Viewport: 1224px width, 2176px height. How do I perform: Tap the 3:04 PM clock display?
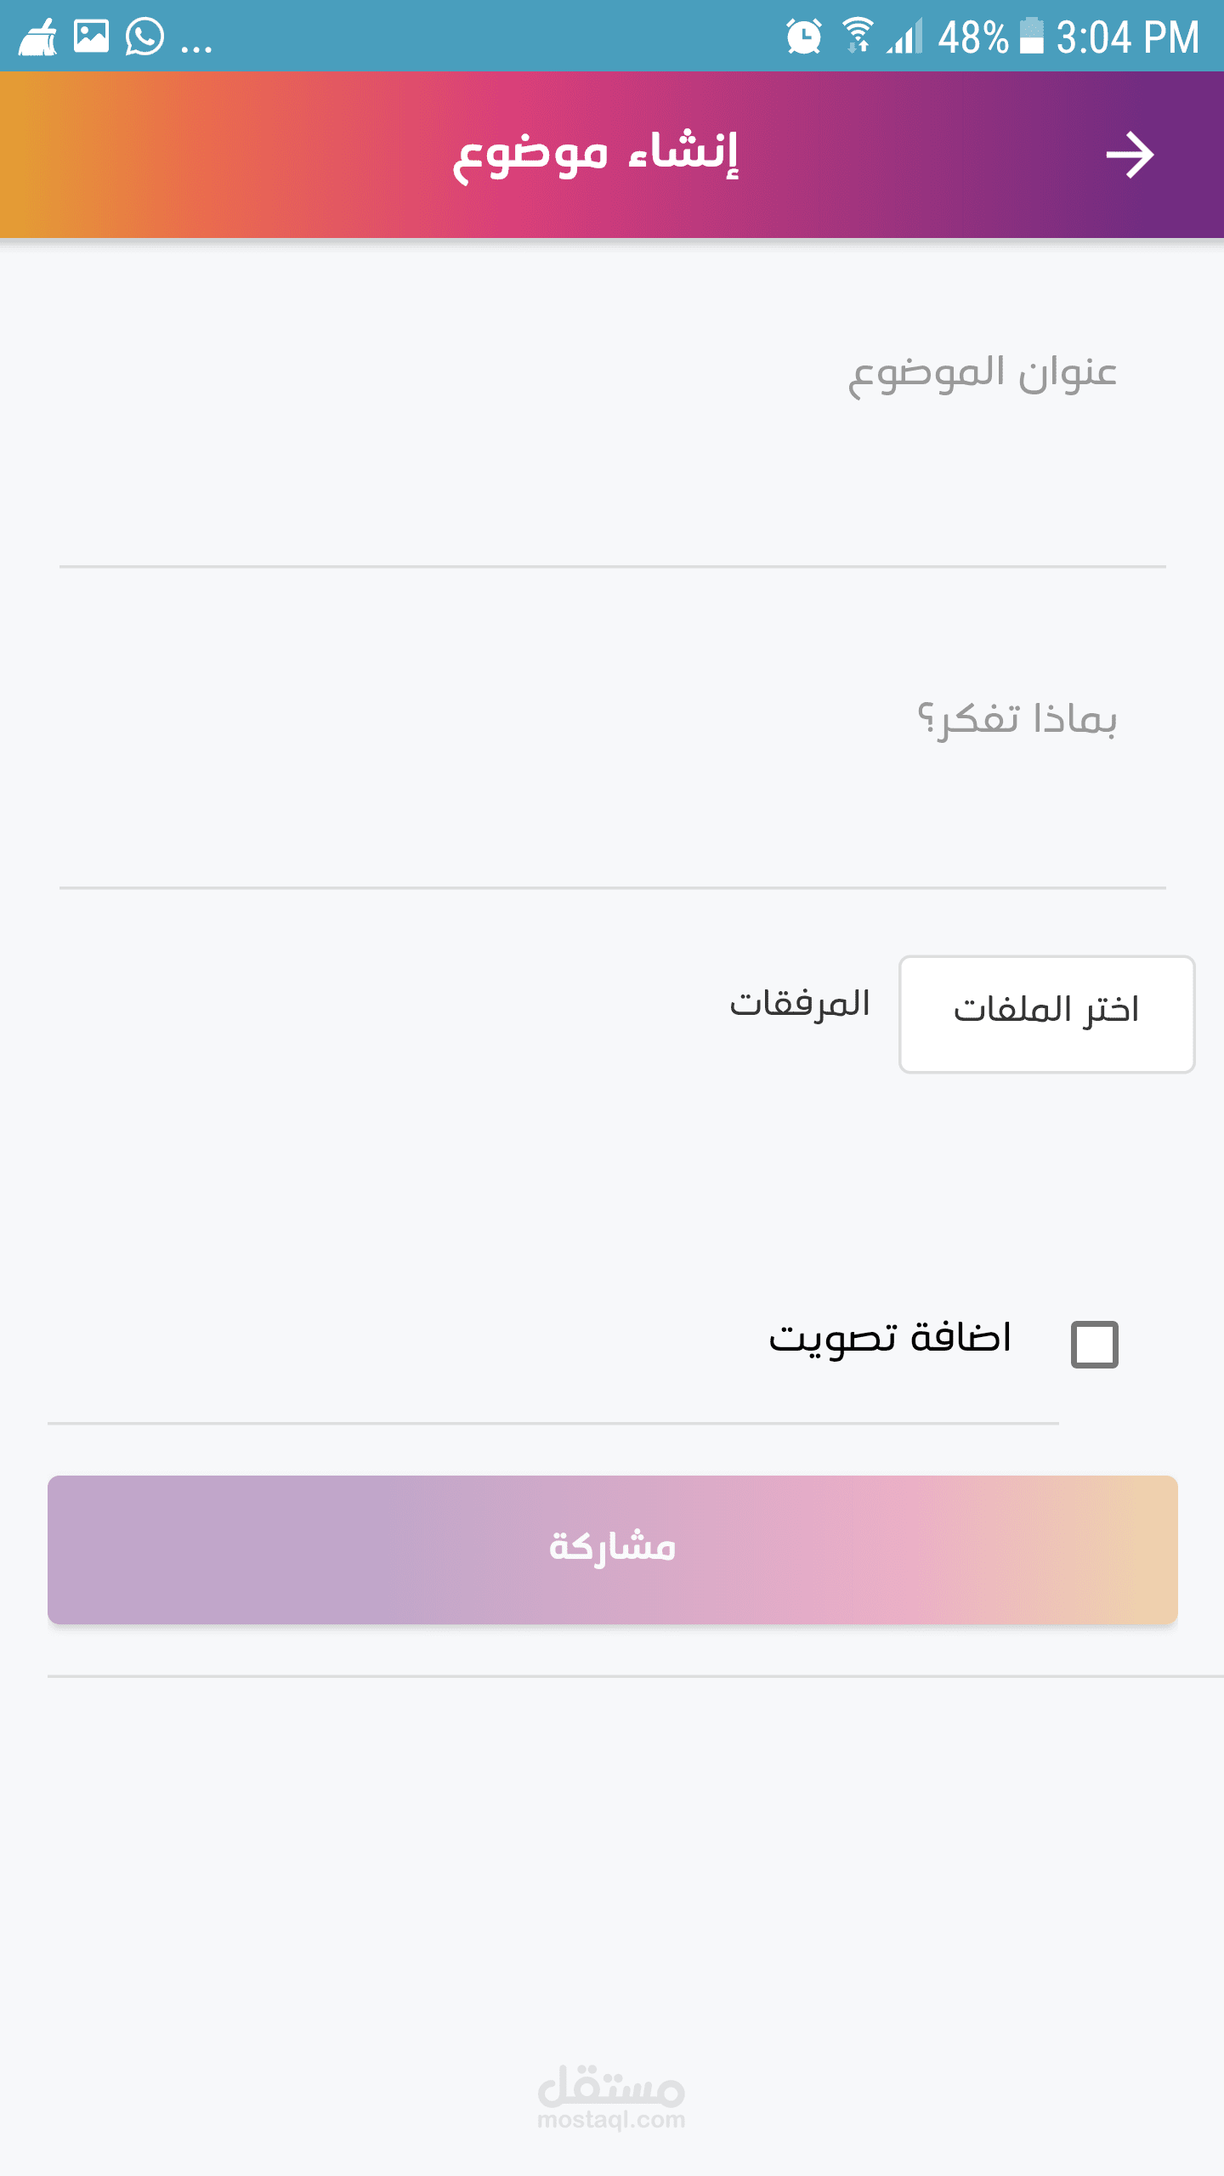[1127, 37]
